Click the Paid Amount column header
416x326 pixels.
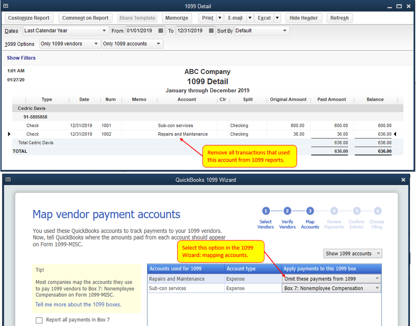(331, 99)
